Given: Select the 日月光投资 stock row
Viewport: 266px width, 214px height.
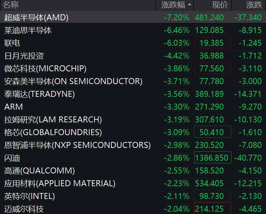Looking at the screenshot, I should point(133,55).
